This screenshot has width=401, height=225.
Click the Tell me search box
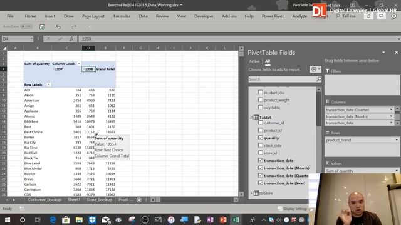pyautogui.click(x=346, y=16)
